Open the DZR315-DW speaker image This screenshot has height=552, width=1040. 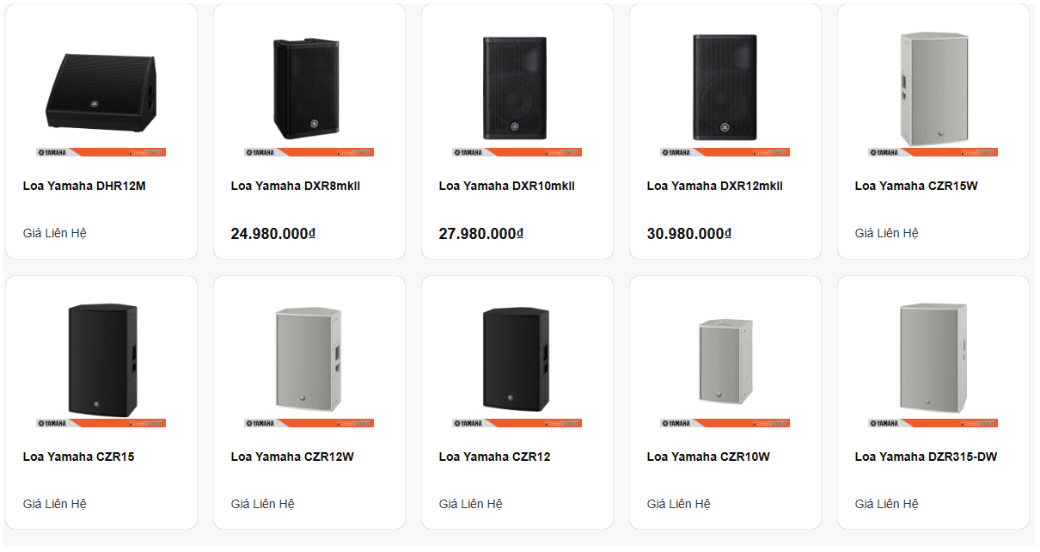933,359
